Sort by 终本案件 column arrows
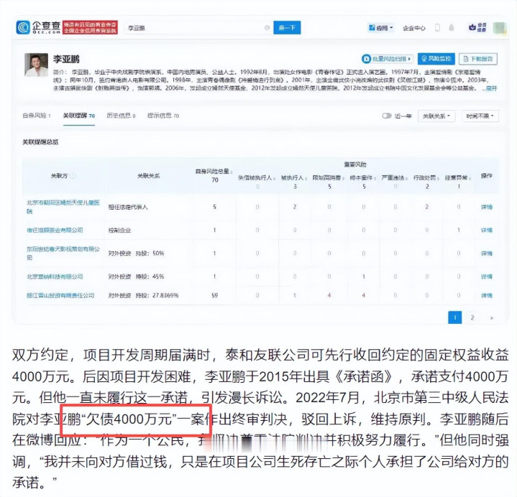The height and width of the screenshot is (497, 517). tap(375, 178)
